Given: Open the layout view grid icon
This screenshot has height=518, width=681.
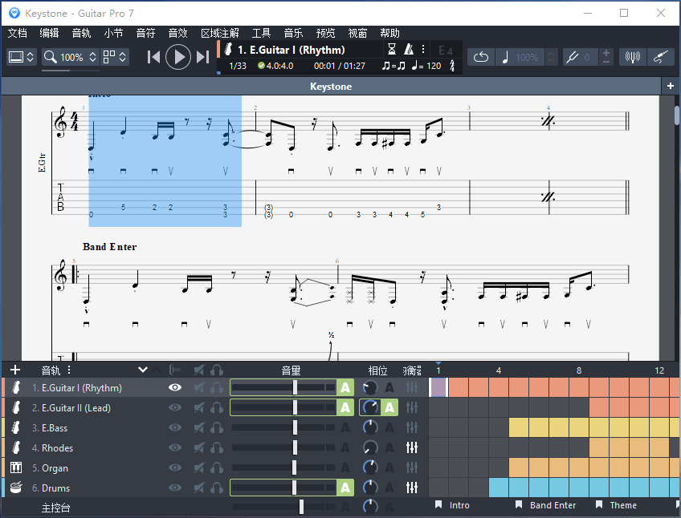Looking at the screenshot, I should pos(109,57).
